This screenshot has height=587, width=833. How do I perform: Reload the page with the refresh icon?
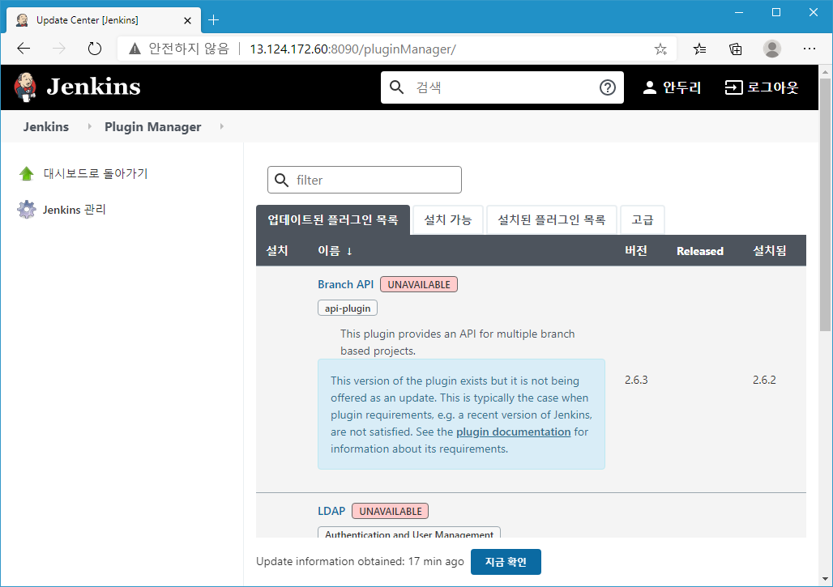click(x=95, y=49)
